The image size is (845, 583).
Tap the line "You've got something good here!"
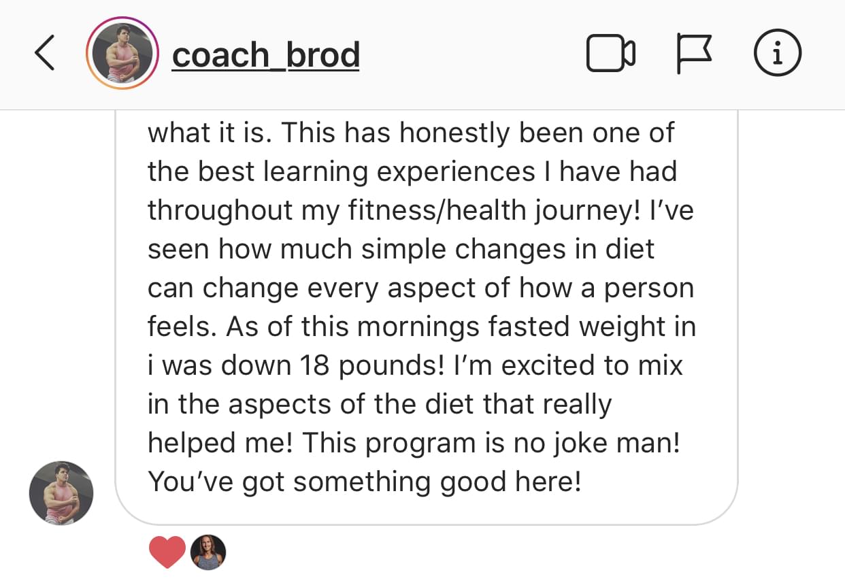pyautogui.click(x=365, y=482)
